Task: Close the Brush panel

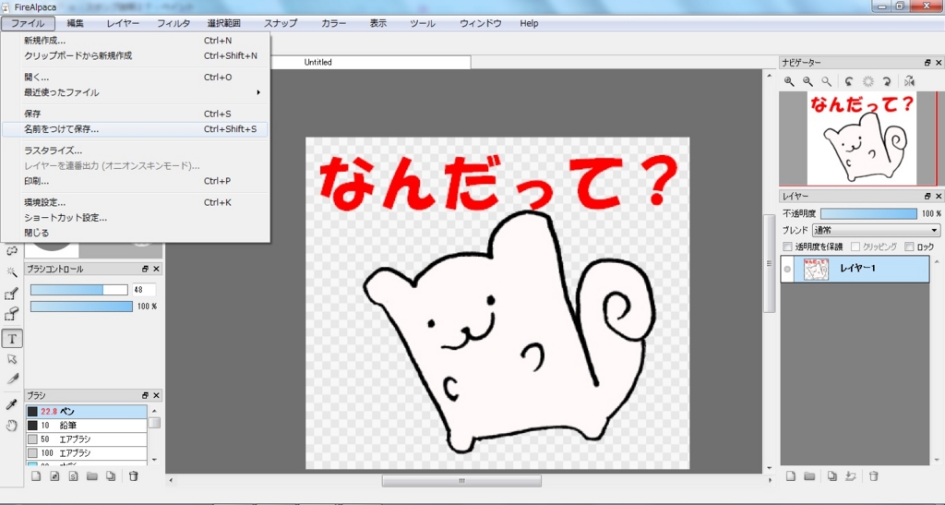Action: 156,395
